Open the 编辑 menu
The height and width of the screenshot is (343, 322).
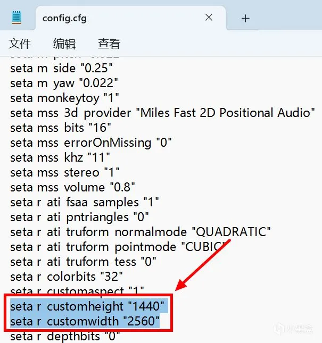click(x=64, y=44)
